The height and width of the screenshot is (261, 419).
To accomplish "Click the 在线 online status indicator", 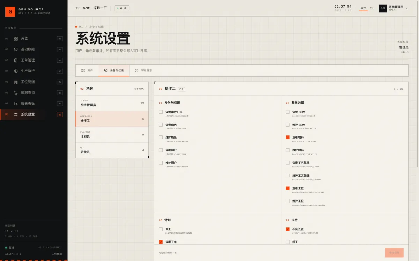I will click(x=9, y=248).
